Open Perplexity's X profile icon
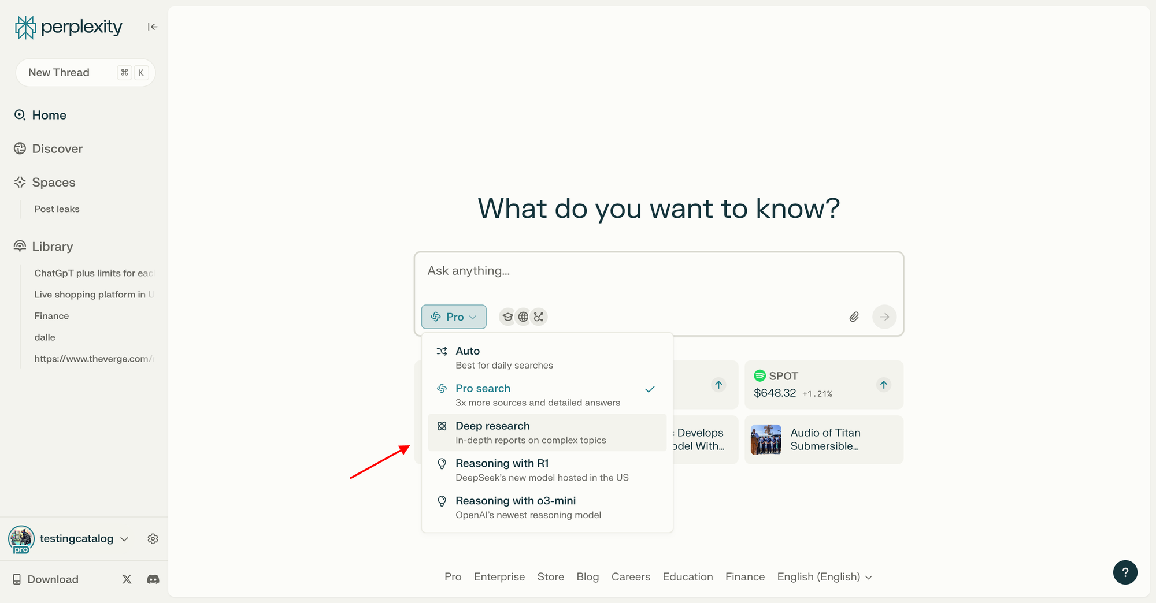1156x603 pixels. tap(127, 579)
